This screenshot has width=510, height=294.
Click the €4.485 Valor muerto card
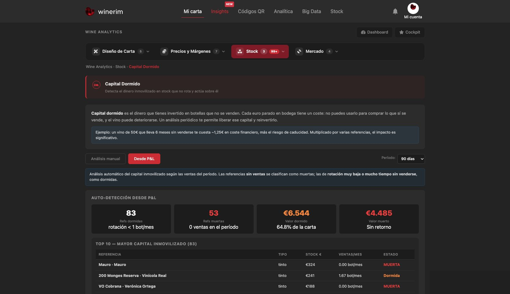tap(379, 219)
